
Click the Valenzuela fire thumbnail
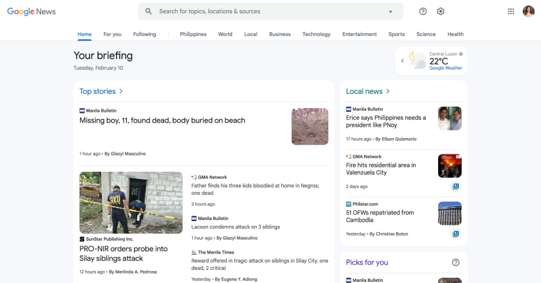pos(450,166)
